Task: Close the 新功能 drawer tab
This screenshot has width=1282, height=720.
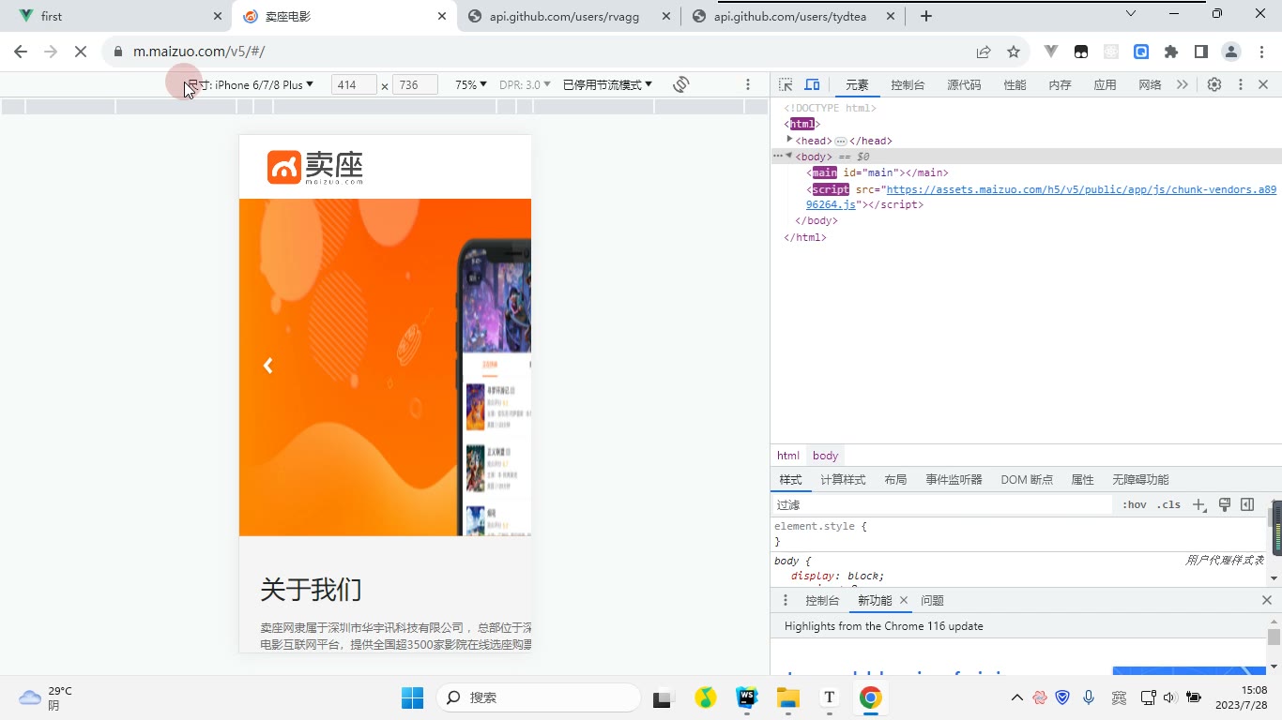Action: pos(904,600)
